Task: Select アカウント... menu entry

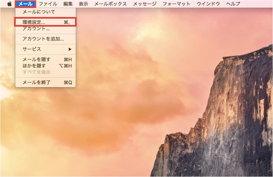Action: pyautogui.click(x=45, y=28)
